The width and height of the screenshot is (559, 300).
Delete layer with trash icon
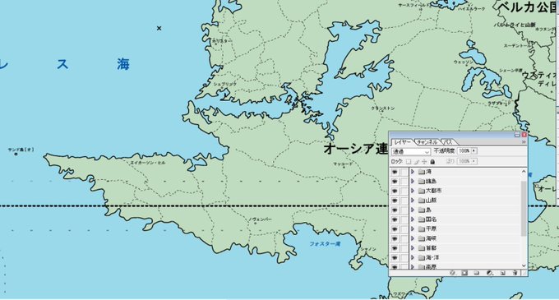point(515,273)
